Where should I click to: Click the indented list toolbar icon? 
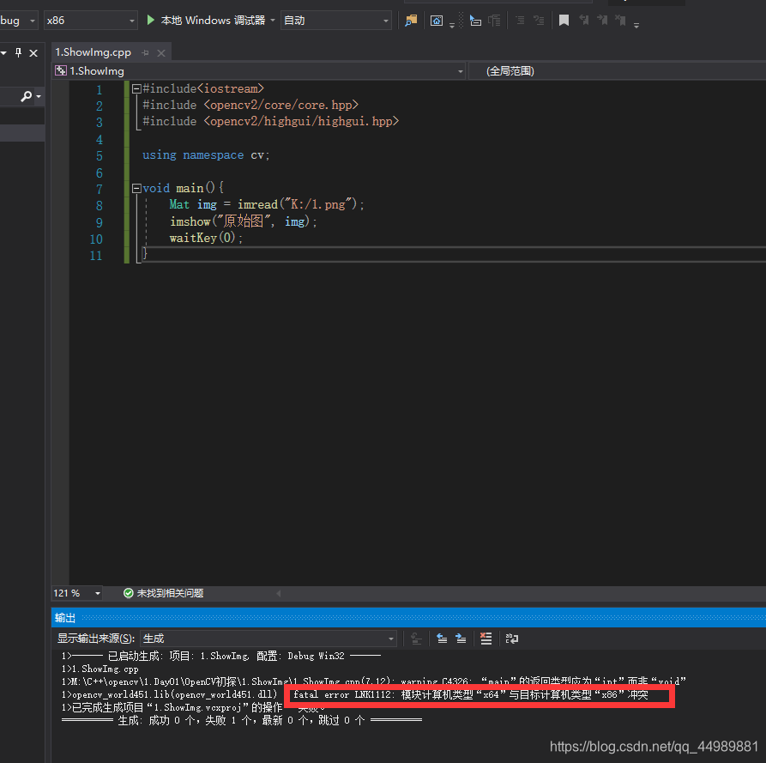[494, 20]
